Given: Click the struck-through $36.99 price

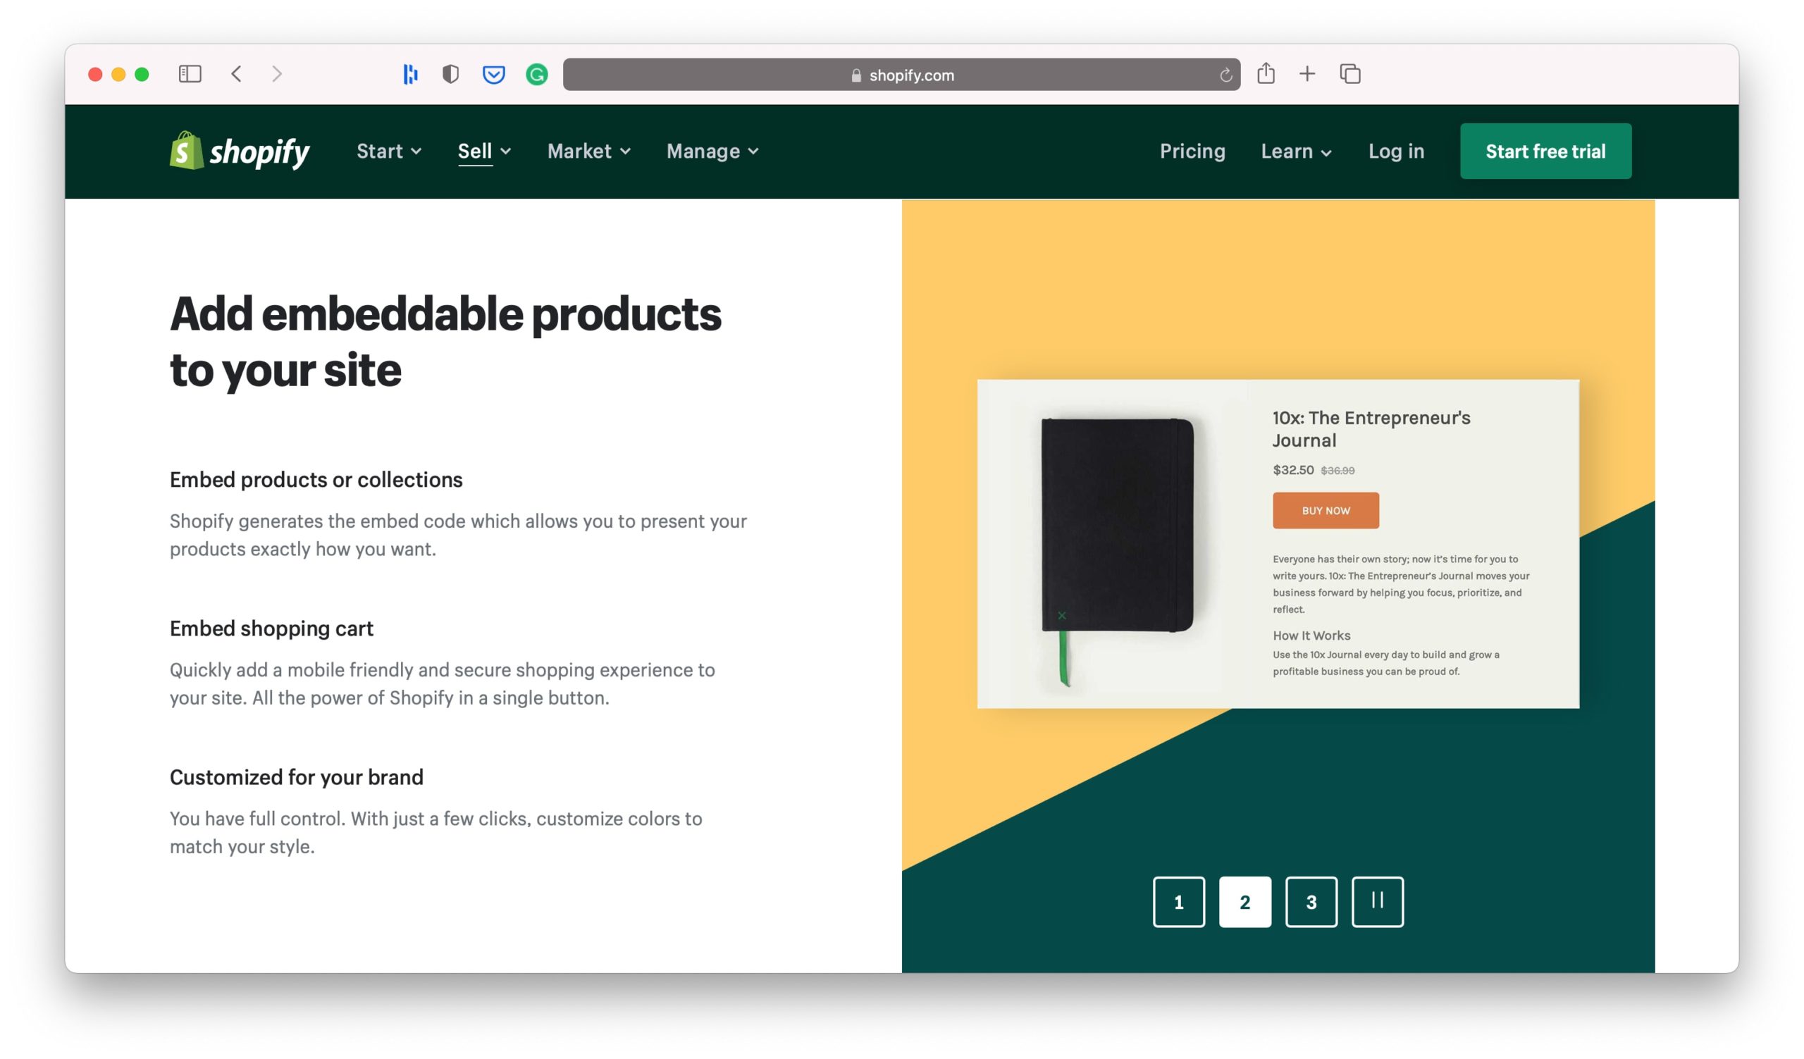Looking at the screenshot, I should click(1337, 471).
